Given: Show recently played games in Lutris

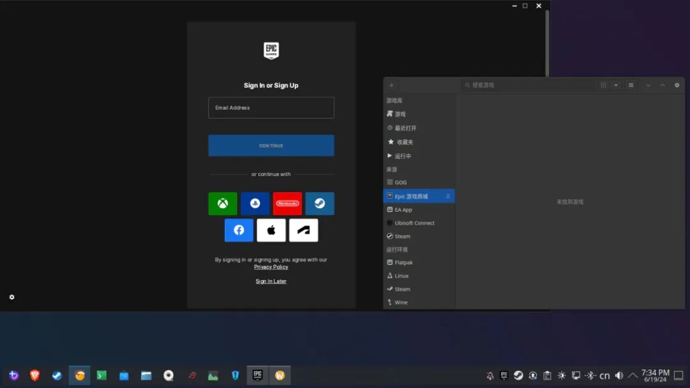Looking at the screenshot, I should 419,128.
